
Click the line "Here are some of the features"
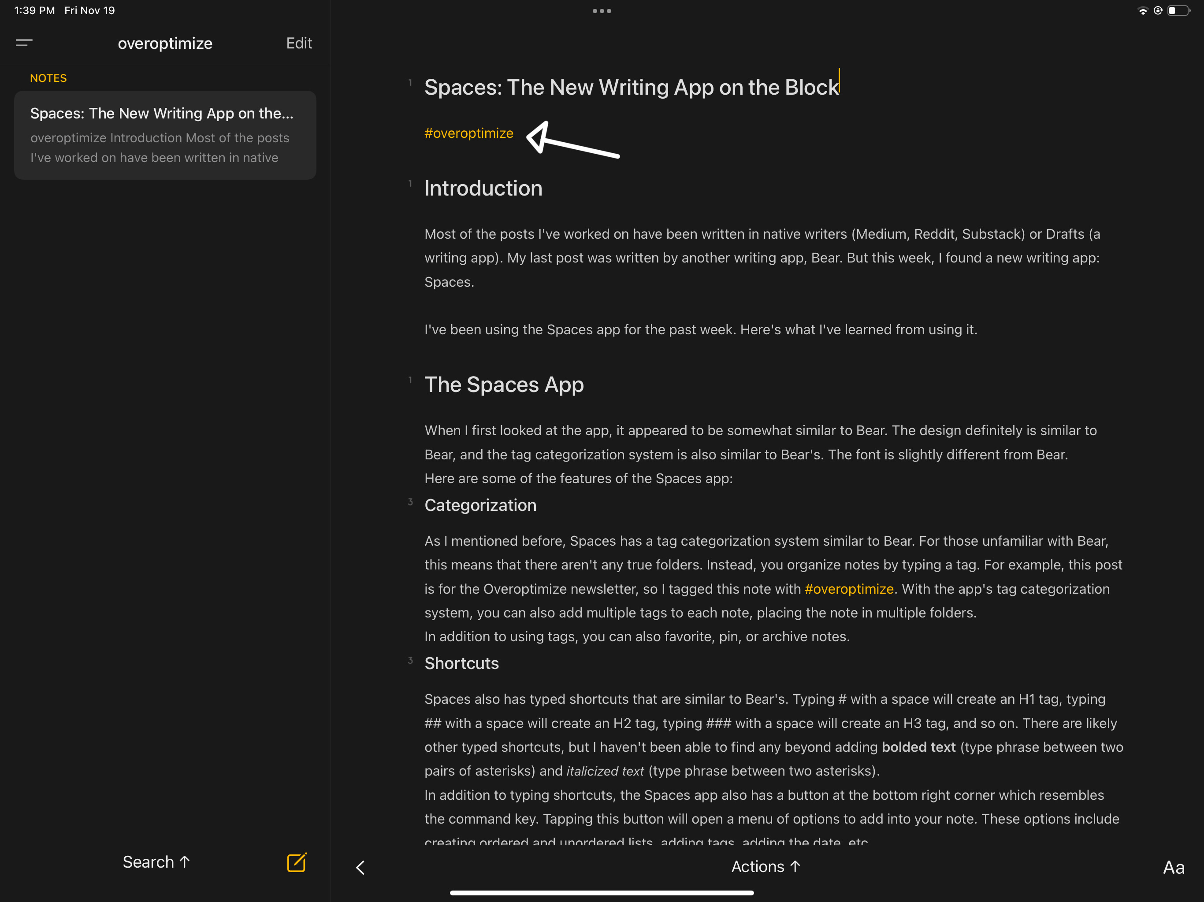tap(579, 479)
